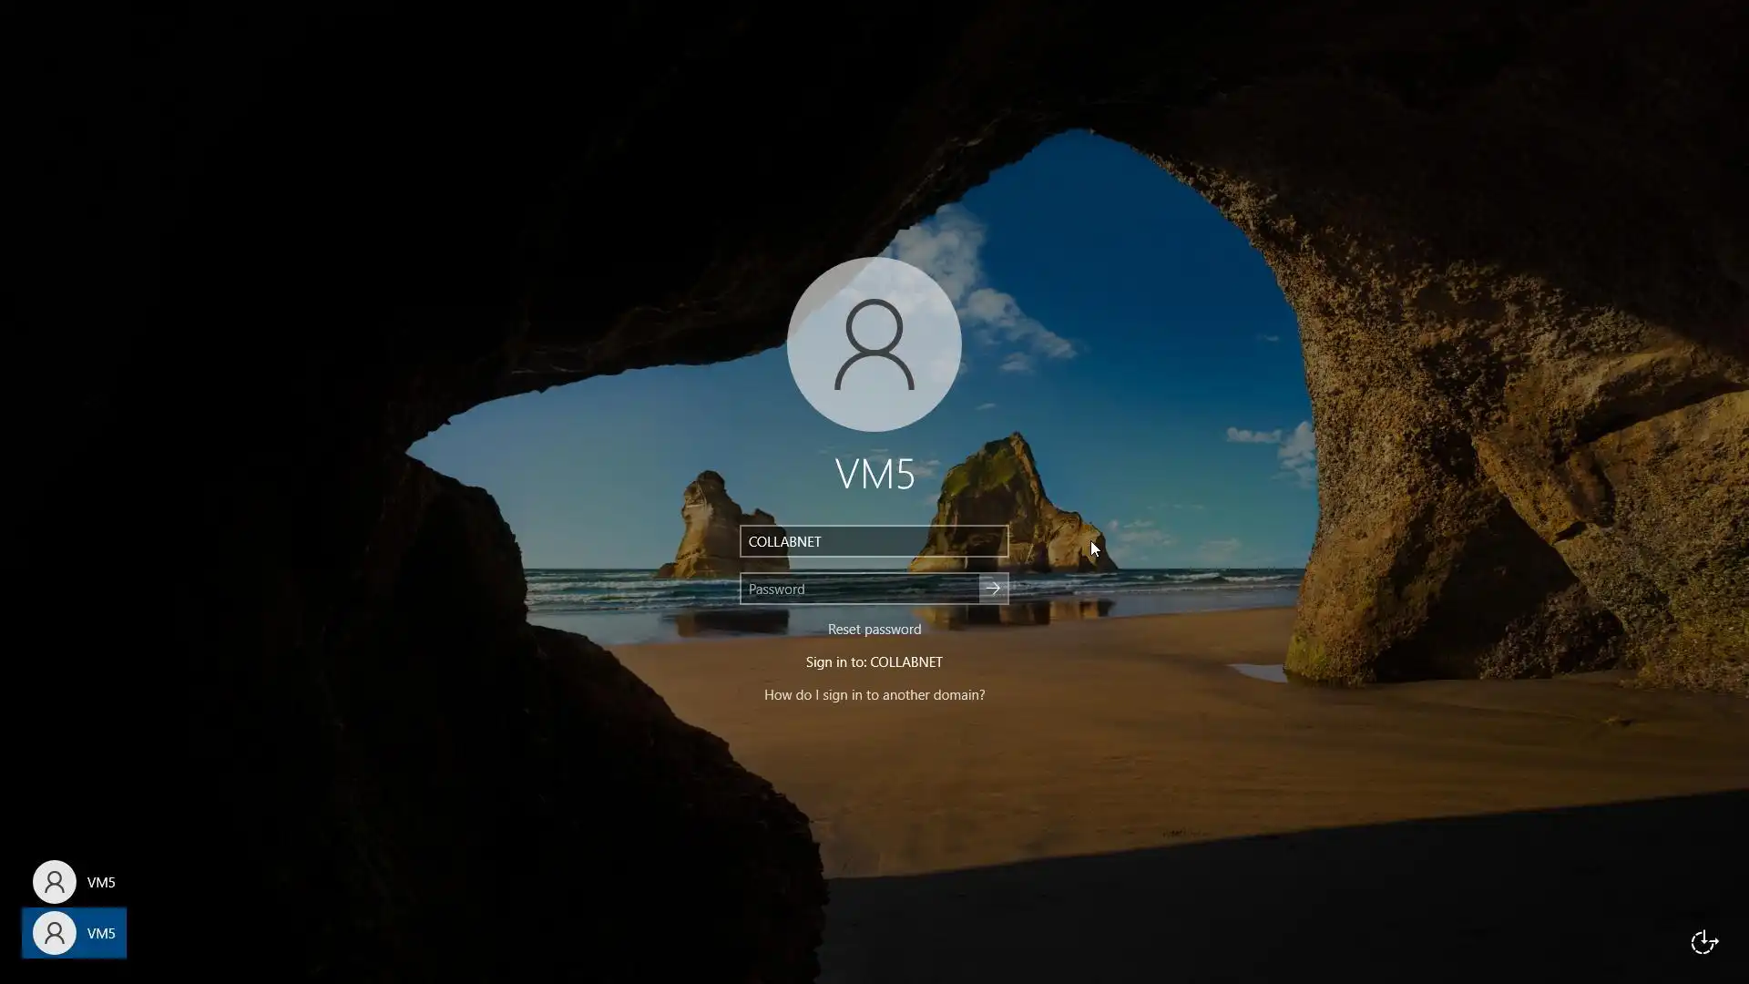
Task: Click the large VM5 display name heading
Action: pos(874,475)
